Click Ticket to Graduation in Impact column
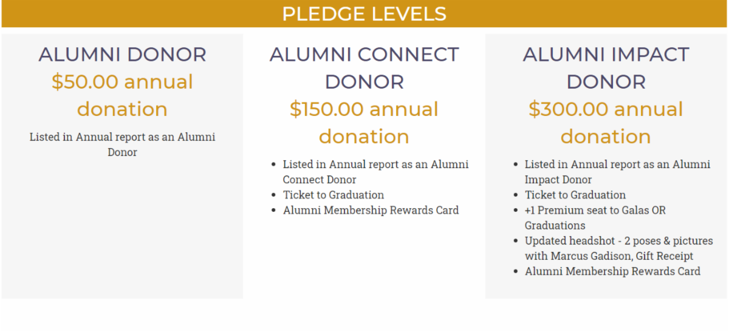 (x=575, y=195)
